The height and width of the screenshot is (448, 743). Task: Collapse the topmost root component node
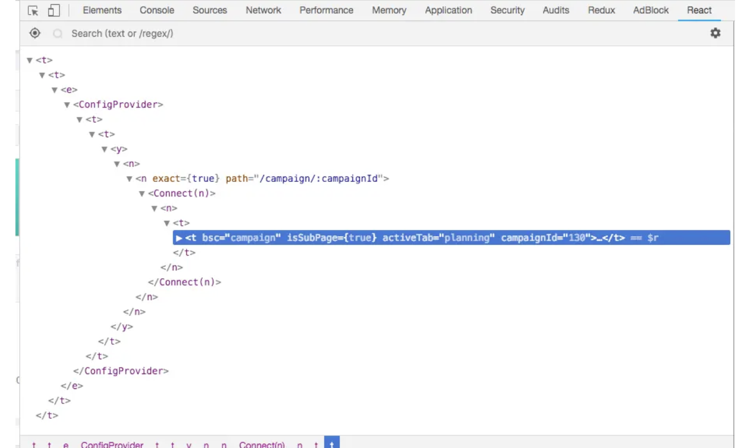(x=29, y=60)
